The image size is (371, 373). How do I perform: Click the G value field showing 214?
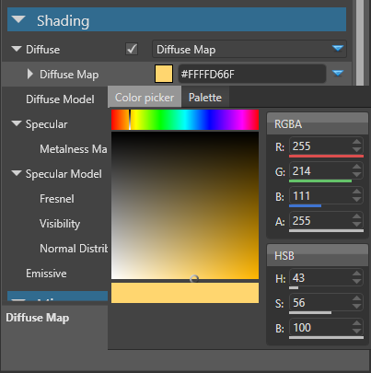click(320, 171)
